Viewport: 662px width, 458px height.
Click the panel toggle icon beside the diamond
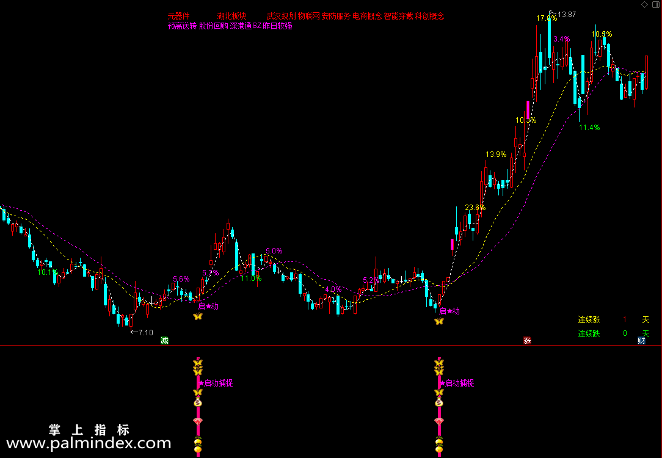(655, 4)
